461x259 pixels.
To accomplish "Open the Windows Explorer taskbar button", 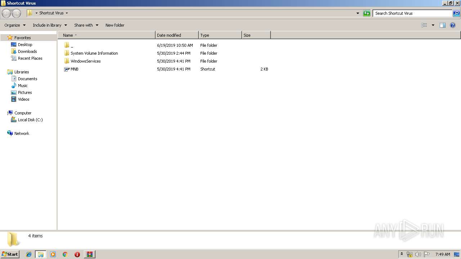I will pos(41,254).
